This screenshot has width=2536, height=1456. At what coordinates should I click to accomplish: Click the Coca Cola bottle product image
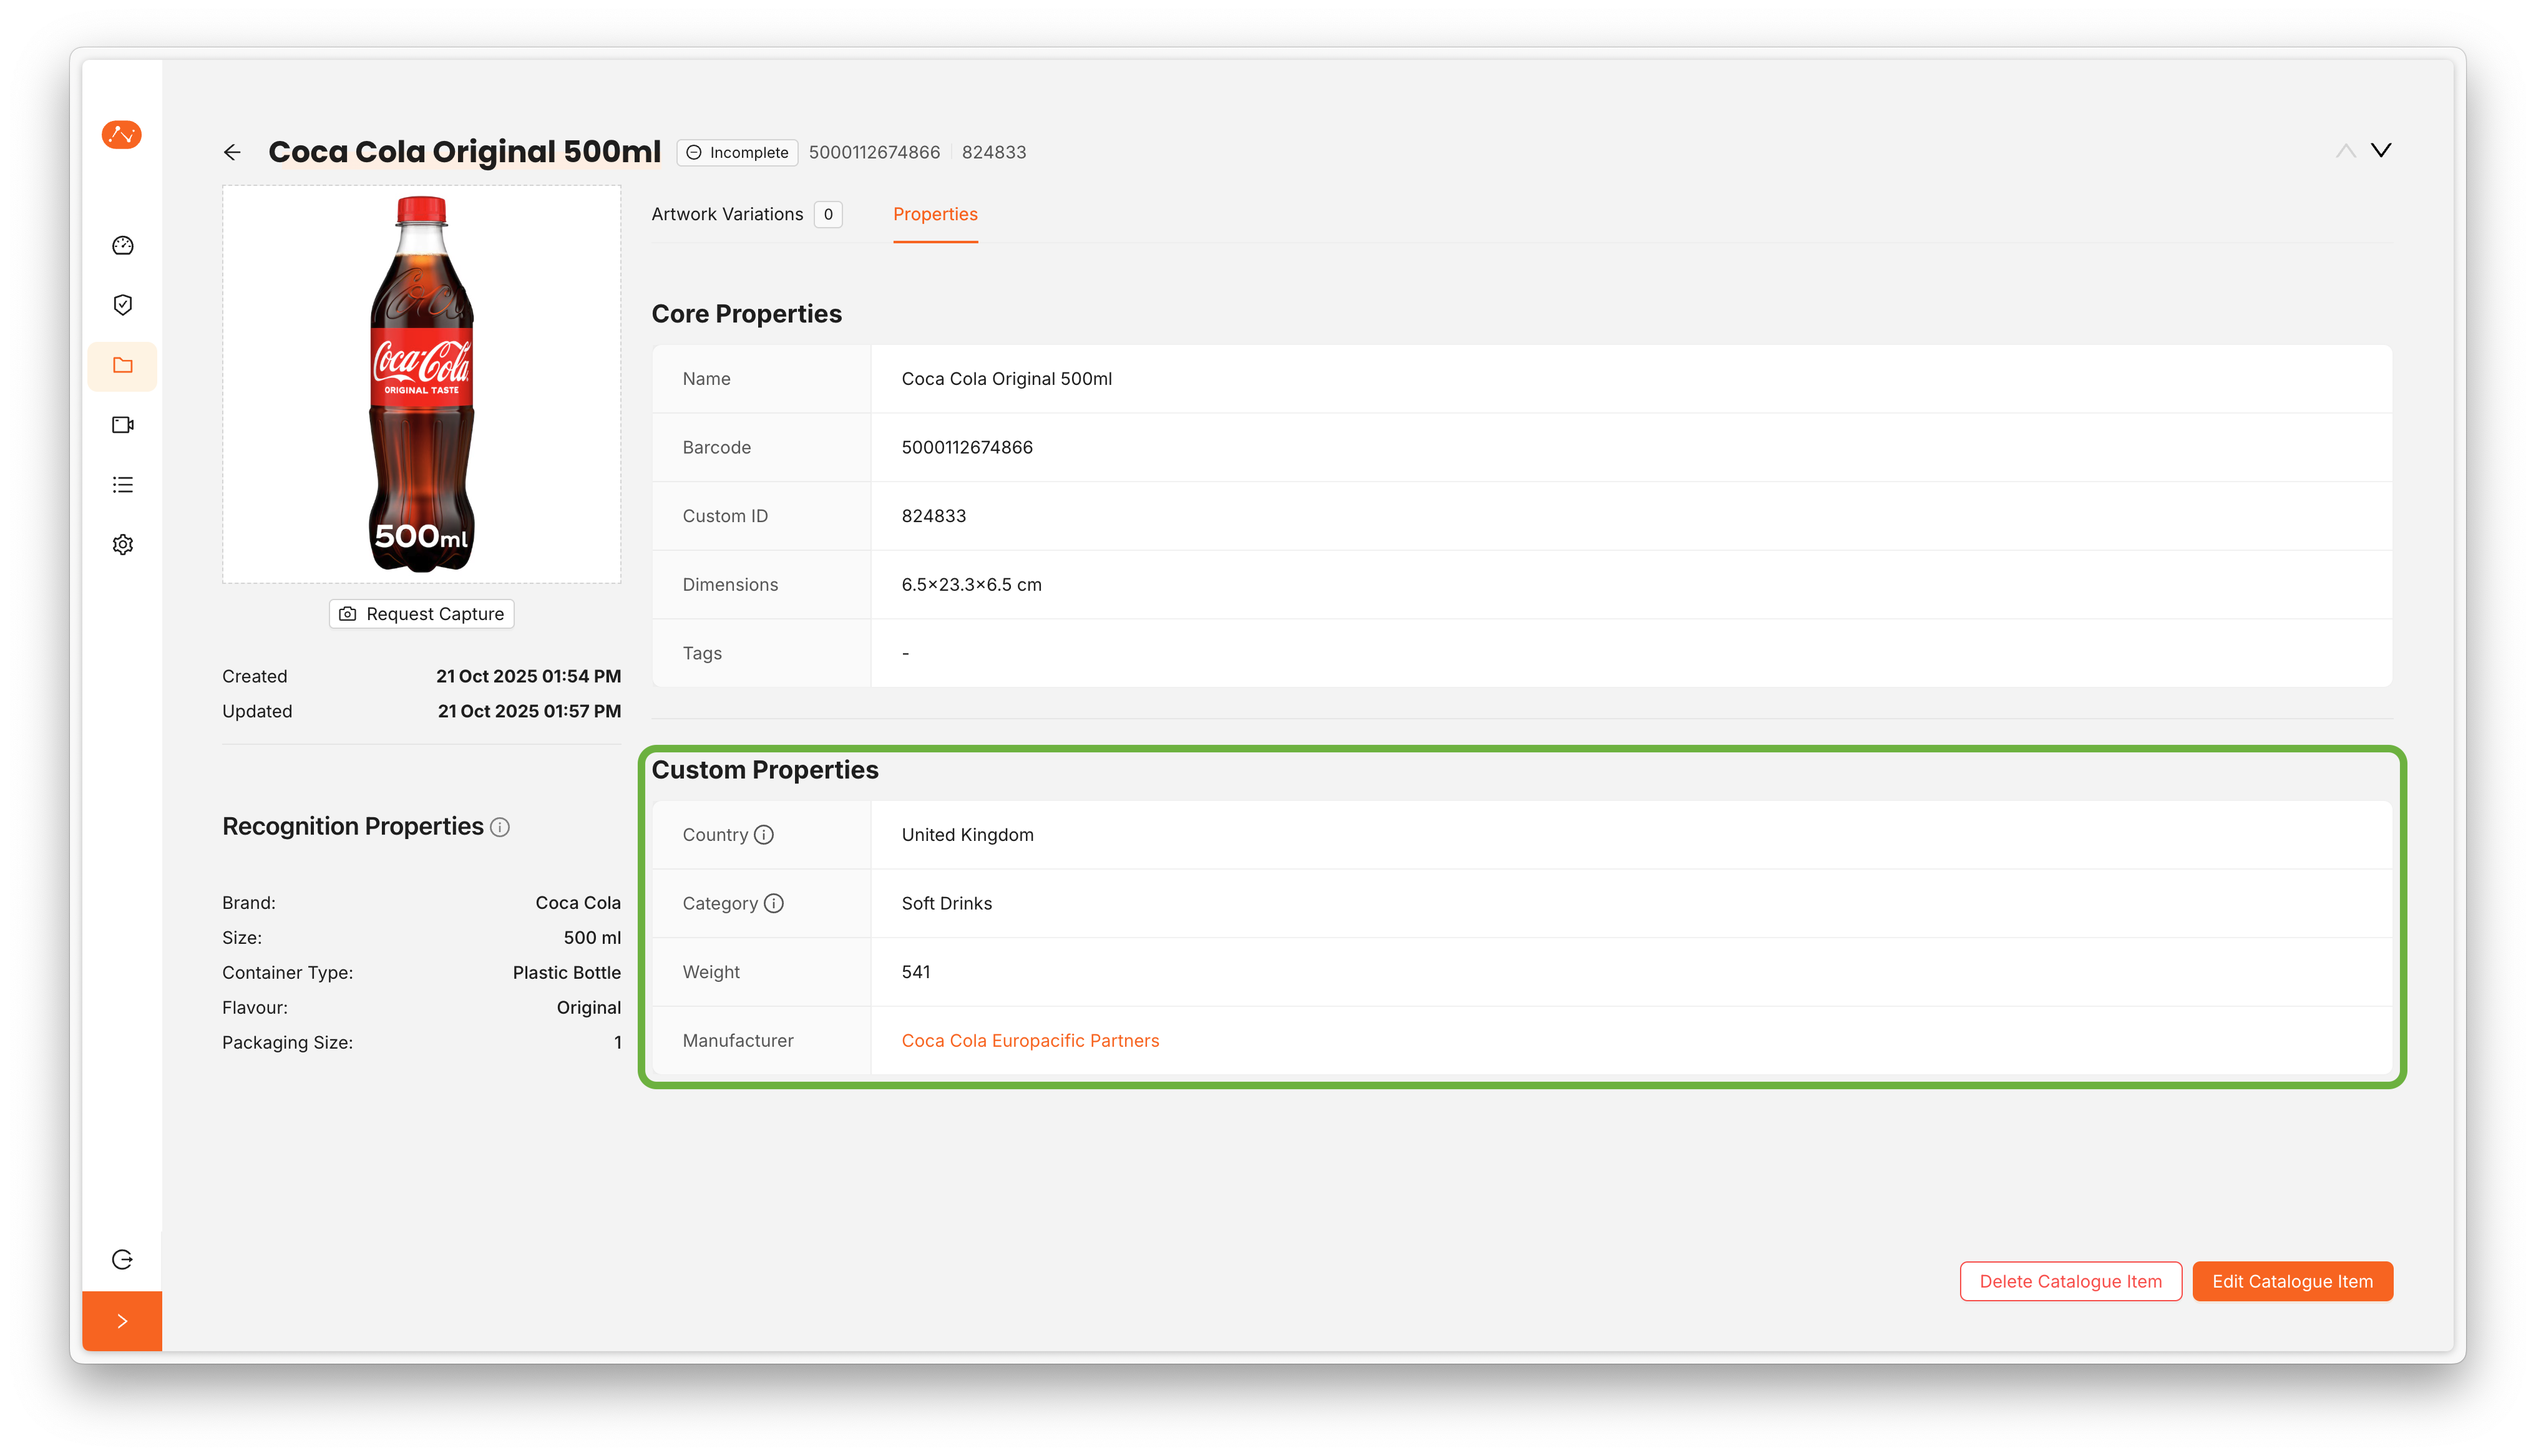point(421,384)
